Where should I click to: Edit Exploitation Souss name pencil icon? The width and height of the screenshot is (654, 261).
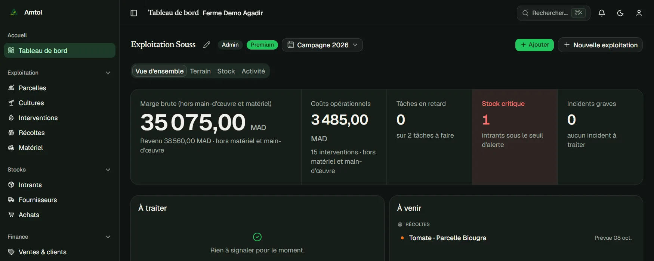coord(207,45)
